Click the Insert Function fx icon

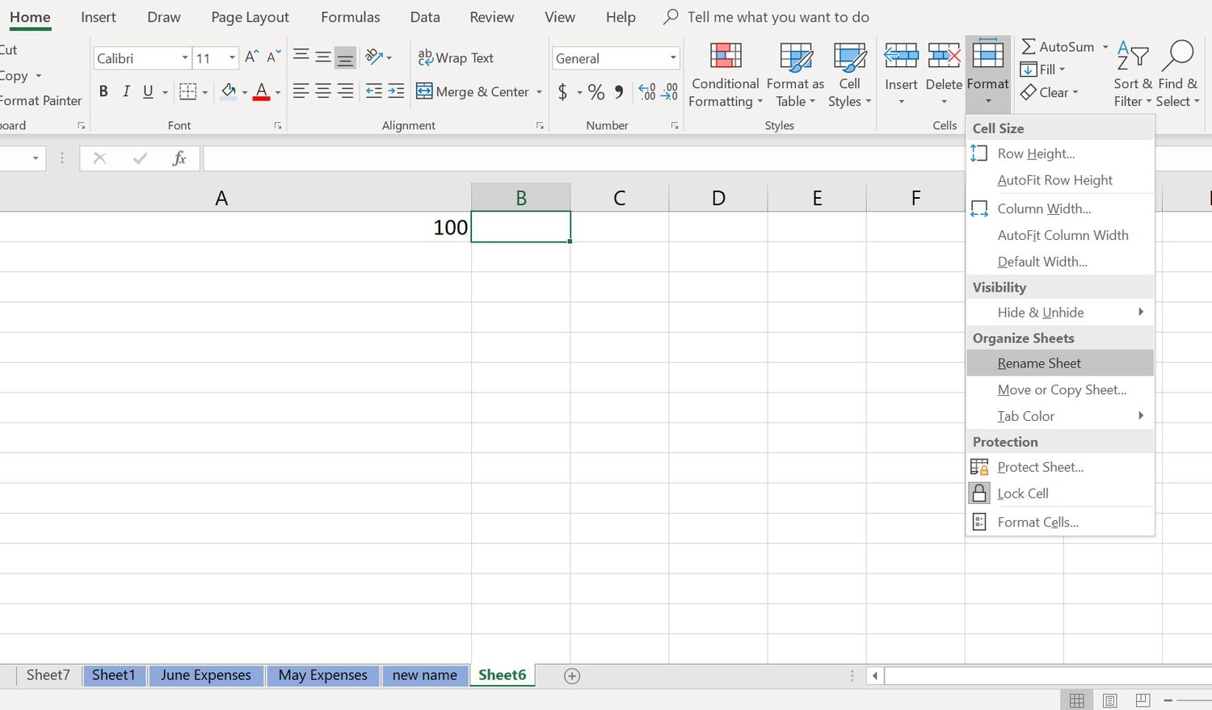(x=179, y=158)
